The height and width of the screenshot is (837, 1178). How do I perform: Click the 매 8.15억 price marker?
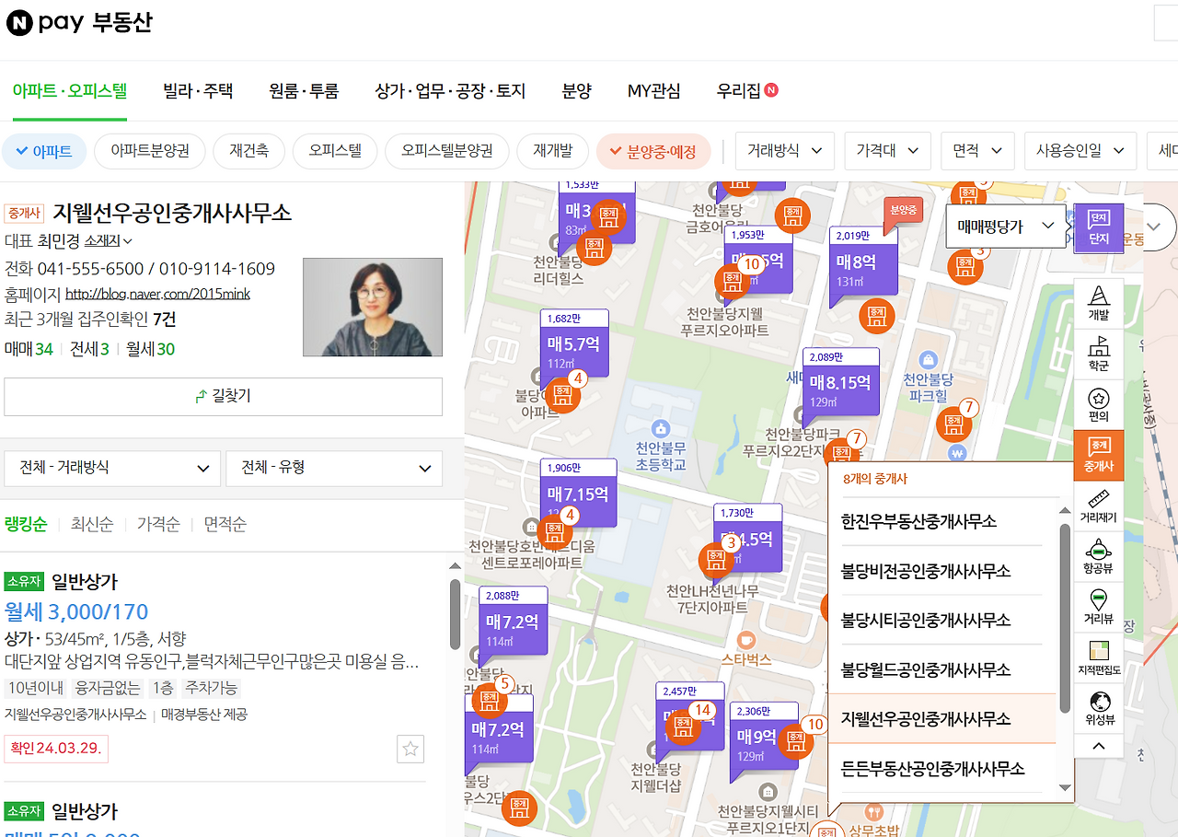(x=840, y=383)
